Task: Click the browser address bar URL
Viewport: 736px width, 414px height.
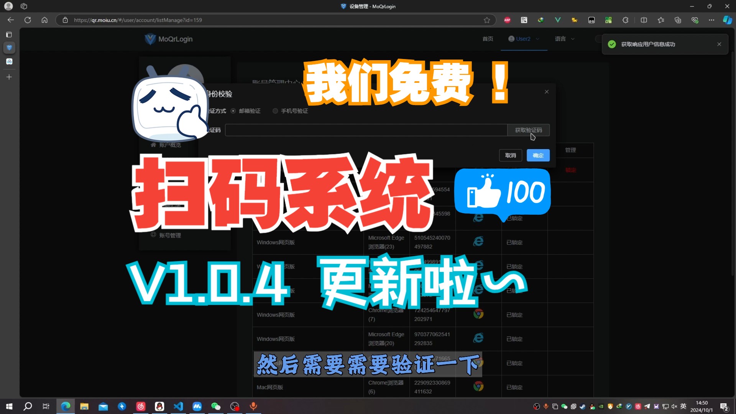Action: (x=138, y=20)
